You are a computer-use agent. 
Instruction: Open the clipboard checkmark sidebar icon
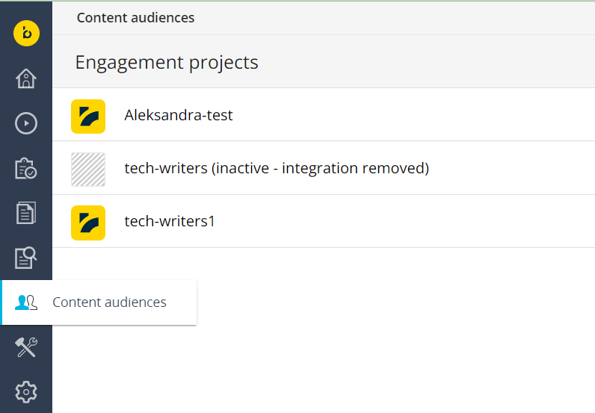(26, 168)
